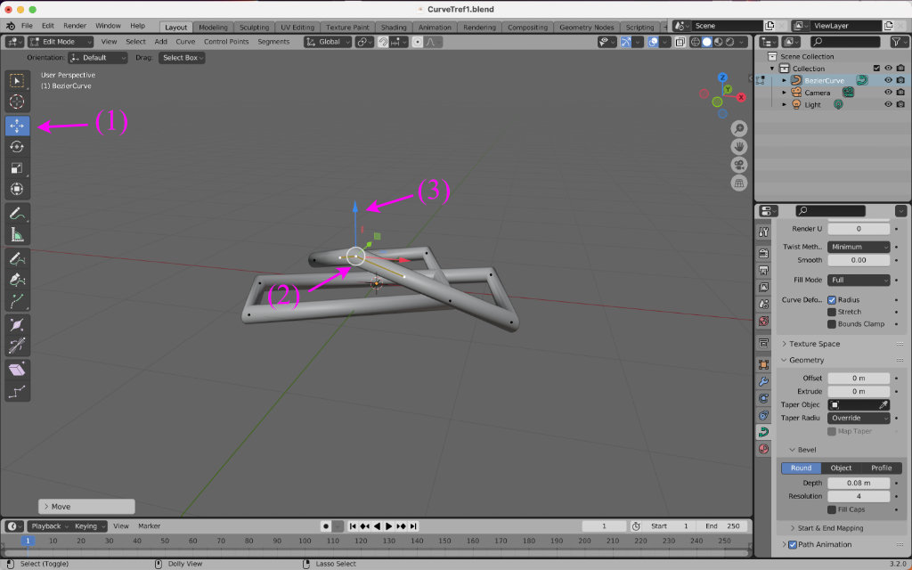912x570 pixels.
Task: Click the Object bevel mode button
Action: click(x=841, y=468)
